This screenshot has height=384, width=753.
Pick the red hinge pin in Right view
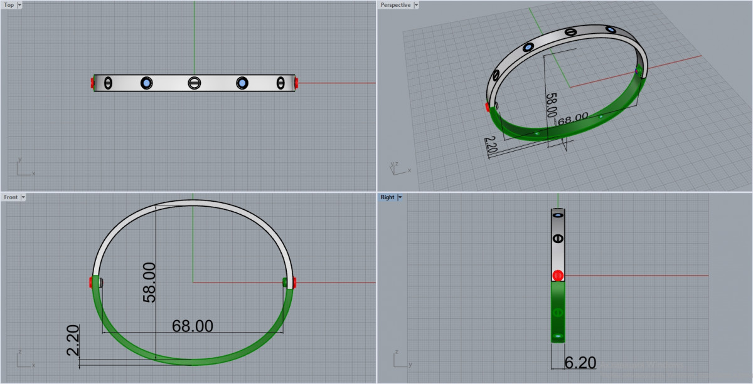(x=557, y=276)
